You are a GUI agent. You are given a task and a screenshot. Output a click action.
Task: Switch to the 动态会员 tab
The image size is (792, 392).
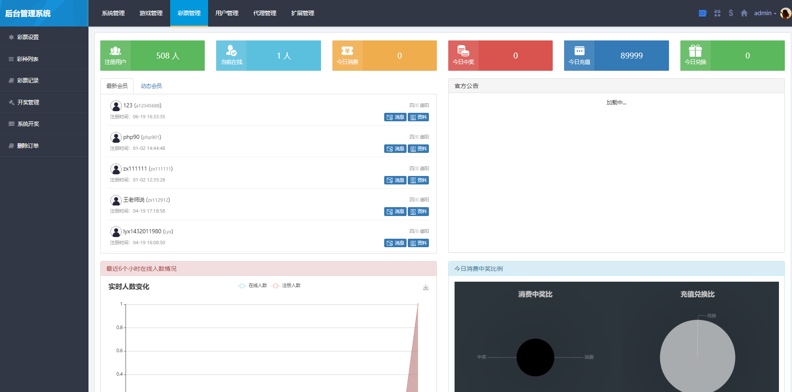click(151, 86)
